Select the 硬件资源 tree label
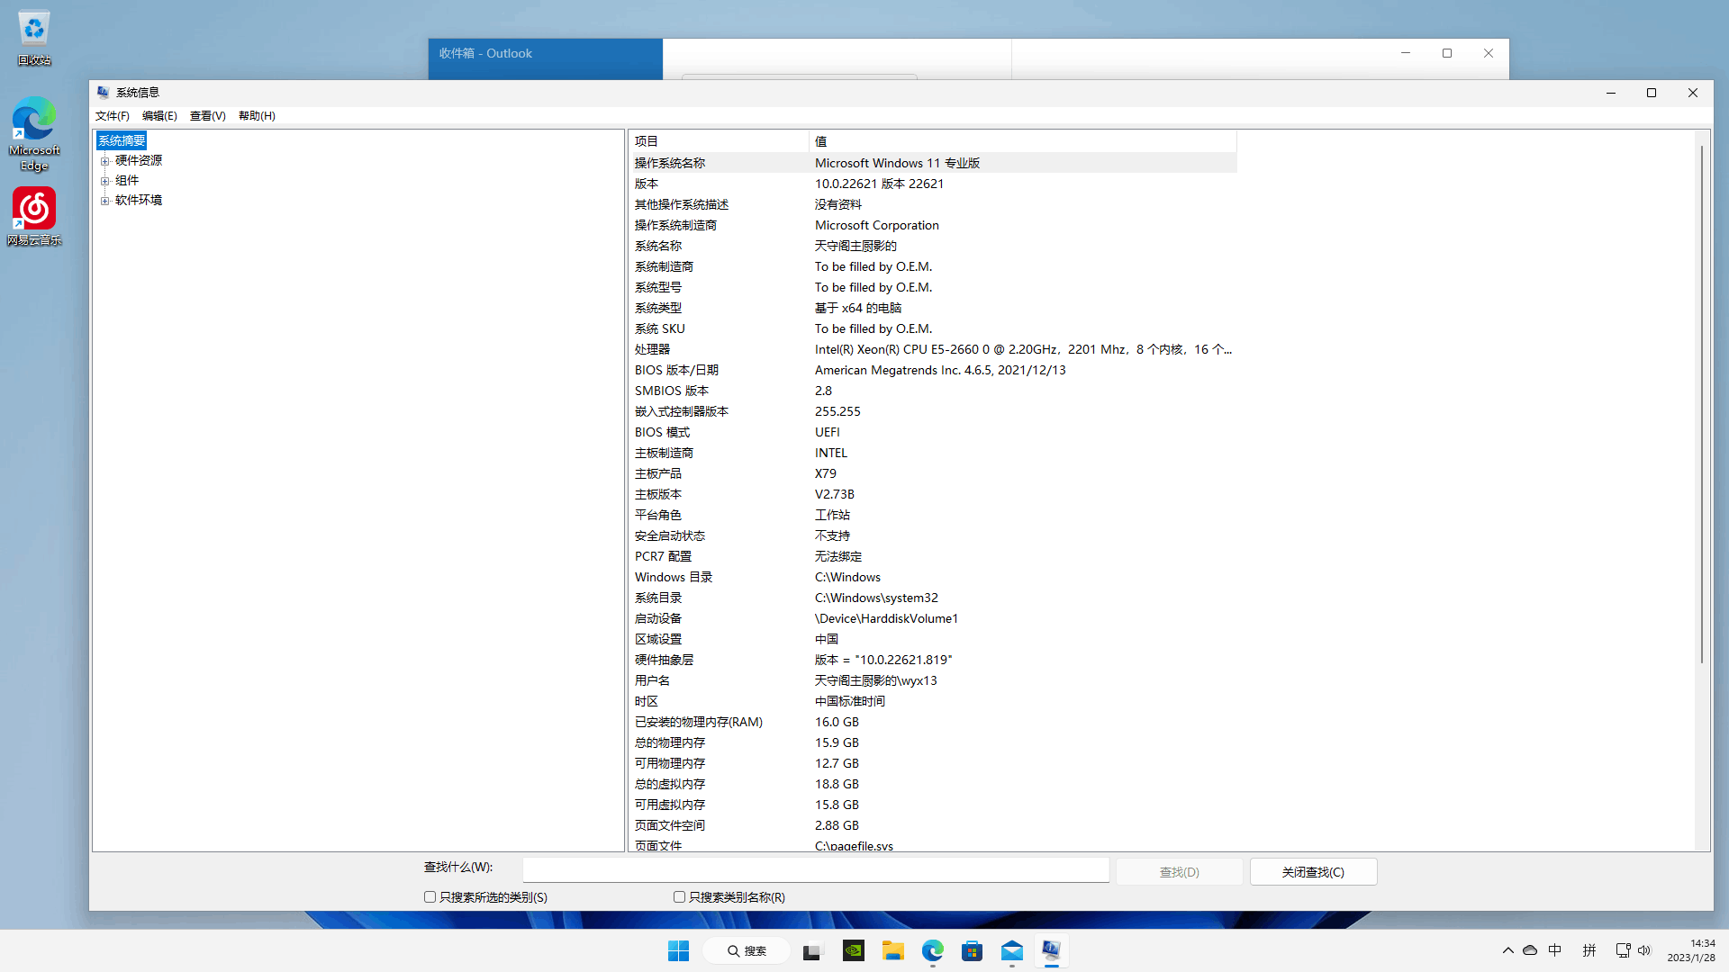 pos(139,160)
